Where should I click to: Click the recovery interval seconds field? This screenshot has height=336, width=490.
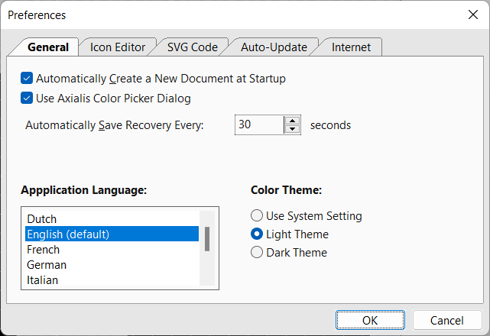click(259, 124)
